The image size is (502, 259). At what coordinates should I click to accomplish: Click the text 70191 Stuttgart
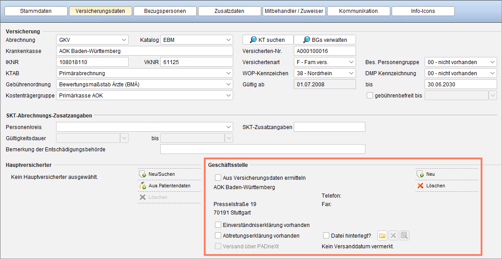pos(232,212)
